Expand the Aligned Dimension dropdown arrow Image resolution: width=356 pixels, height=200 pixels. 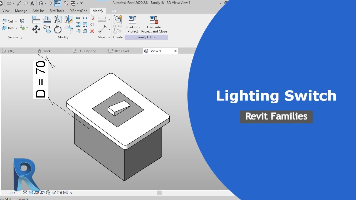point(109,29)
